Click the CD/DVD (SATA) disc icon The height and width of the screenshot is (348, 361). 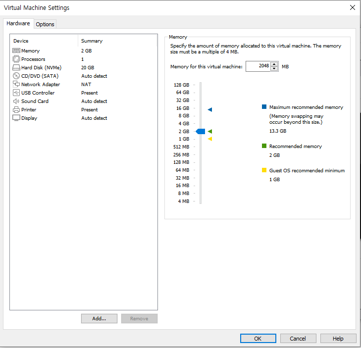[x=16, y=76]
